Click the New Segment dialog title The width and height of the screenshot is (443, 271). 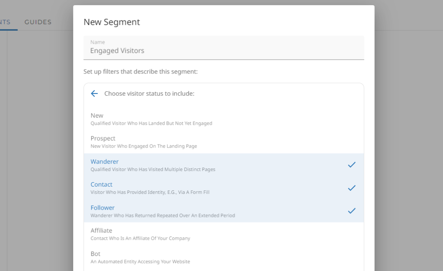pos(112,22)
